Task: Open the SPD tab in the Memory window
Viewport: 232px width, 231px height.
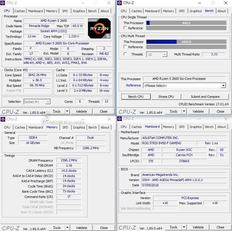Action: click(x=65, y=127)
